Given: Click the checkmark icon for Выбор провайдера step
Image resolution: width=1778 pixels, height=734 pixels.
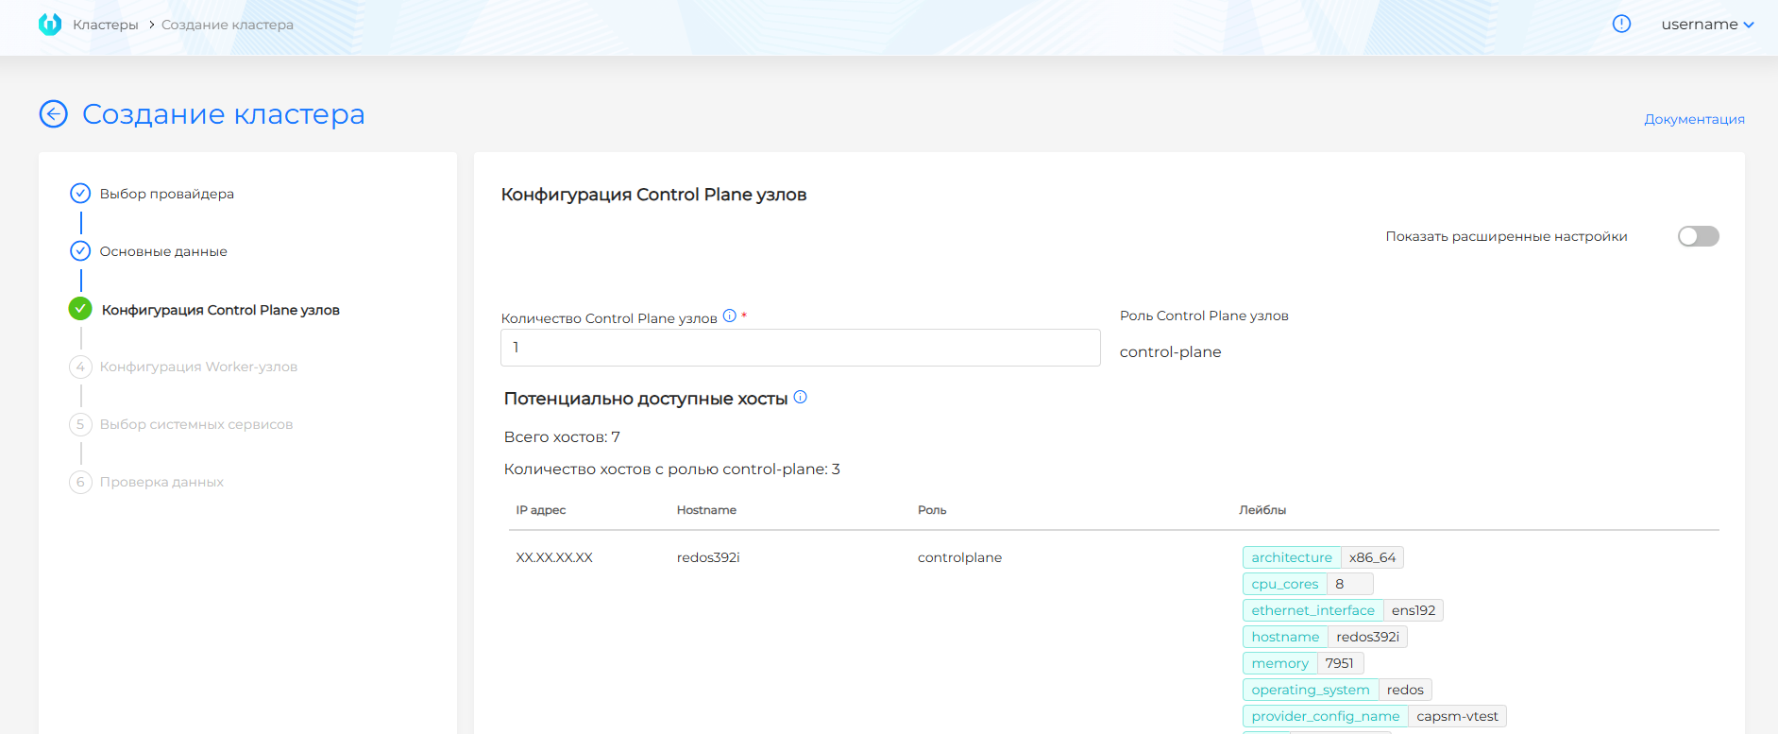Looking at the screenshot, I should [x=80, y=194].
